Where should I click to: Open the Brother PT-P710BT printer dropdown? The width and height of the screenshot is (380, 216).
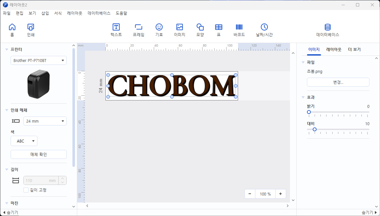38,60
